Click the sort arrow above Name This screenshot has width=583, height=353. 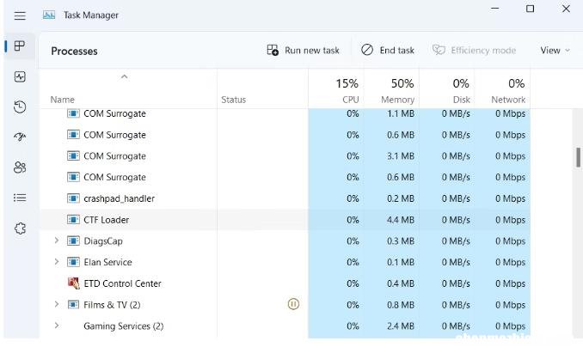point(124,76)
